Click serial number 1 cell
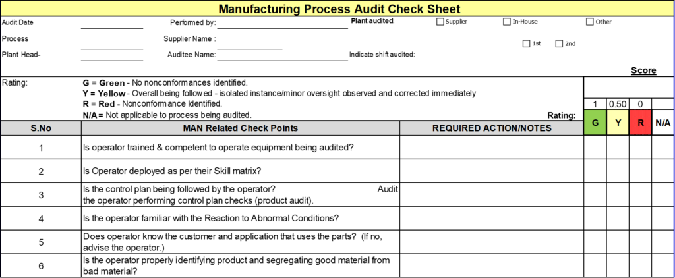Screen dimensions: 675x278 point(41,148)
